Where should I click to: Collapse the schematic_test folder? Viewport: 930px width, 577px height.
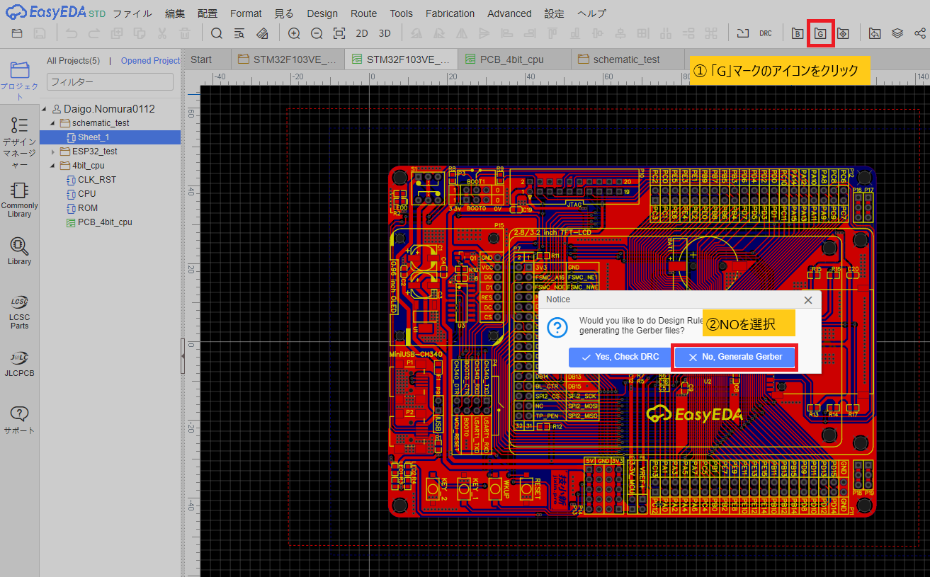(53, 123)
